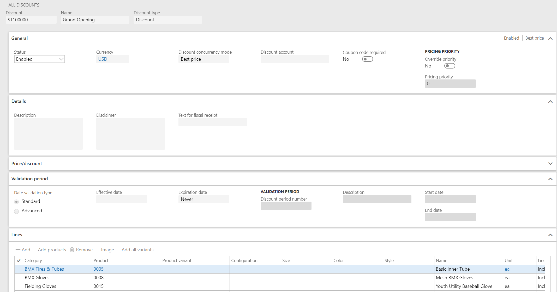The height and width of the screenshot is (292, 557).
Task: Select the Advanced date validation radio button
Action: tap(17, 211)
